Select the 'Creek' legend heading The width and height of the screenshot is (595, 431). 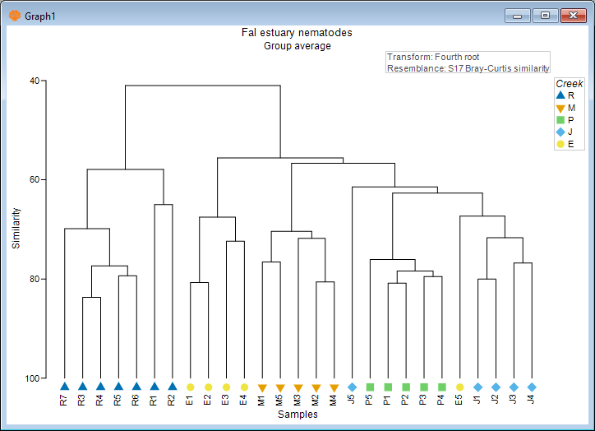(x=569, y=84)
